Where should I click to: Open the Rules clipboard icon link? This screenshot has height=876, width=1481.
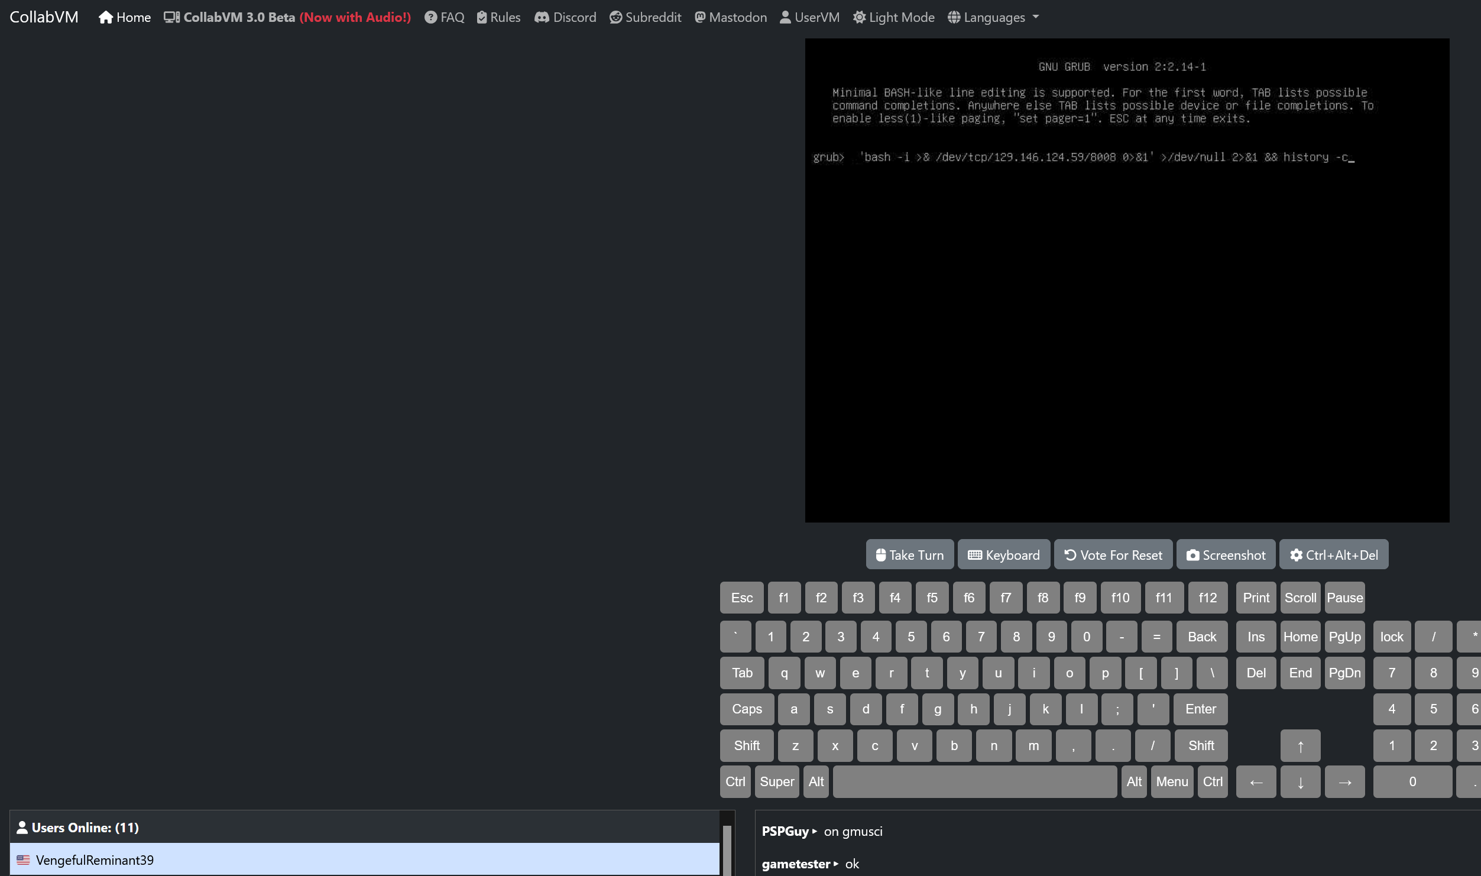[482, 17]
